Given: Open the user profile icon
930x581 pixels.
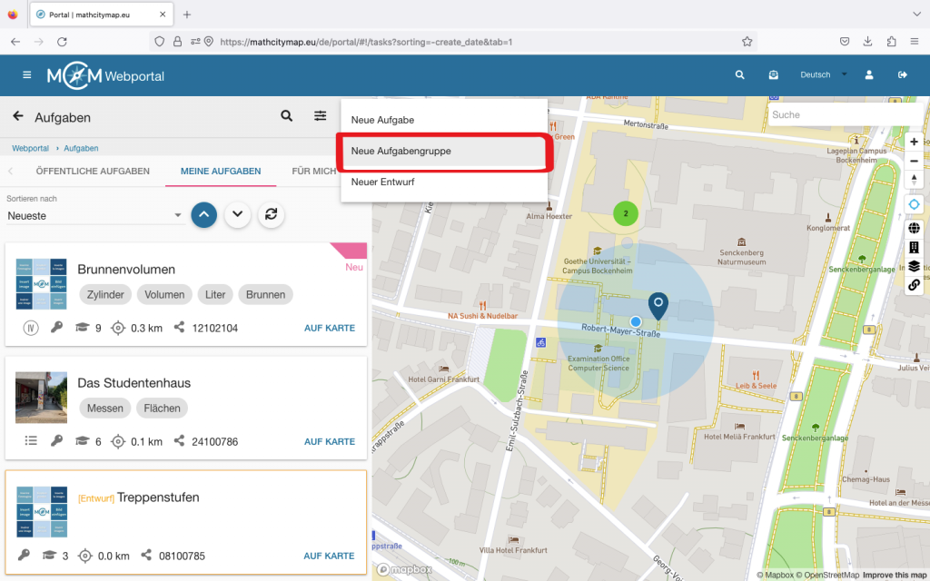Looking at the screenshot, I should (x=869, y=75).
